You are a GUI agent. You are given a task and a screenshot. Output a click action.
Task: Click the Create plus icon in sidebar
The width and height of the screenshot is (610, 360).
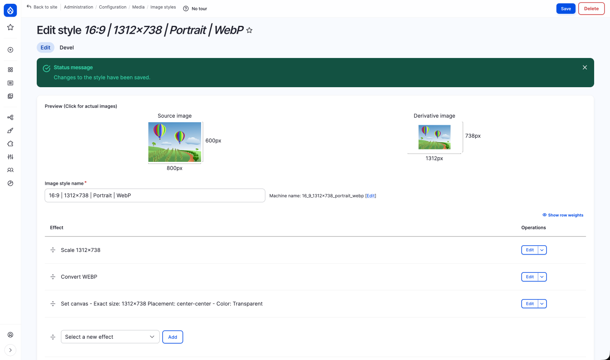[10, 50]
